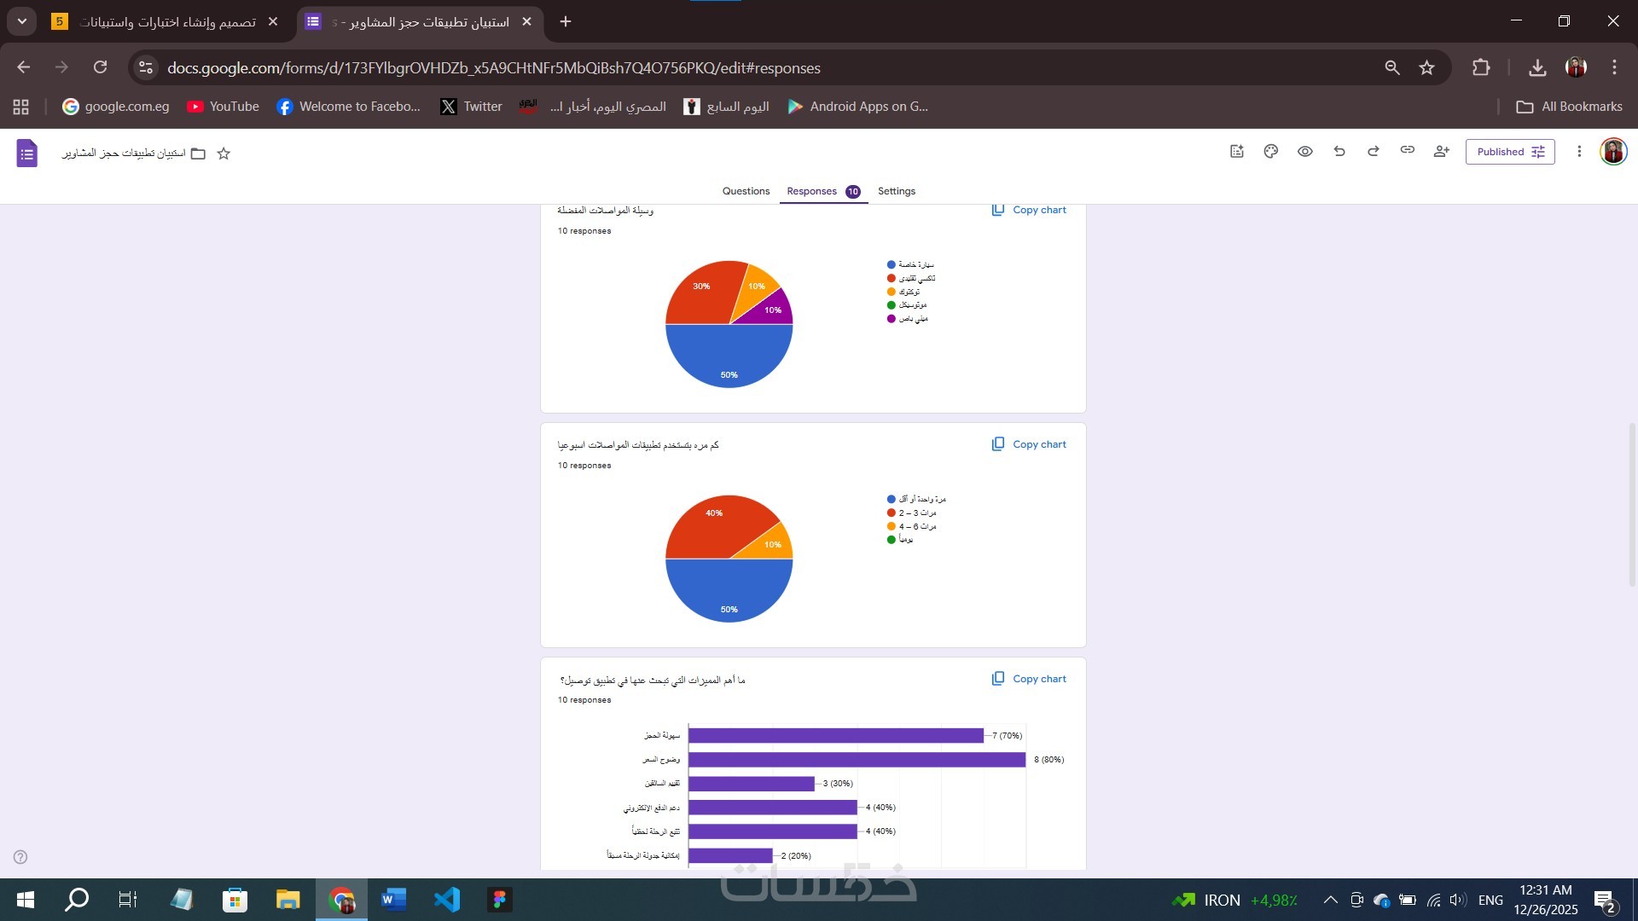The width and height of the screenshot is (1638, 921).
Task: Click the browser address bar URL
Action: point(493,68)
